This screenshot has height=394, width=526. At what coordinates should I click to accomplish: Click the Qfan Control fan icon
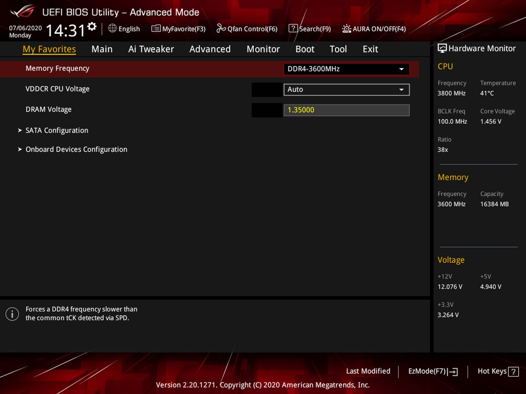pos(221,28)
